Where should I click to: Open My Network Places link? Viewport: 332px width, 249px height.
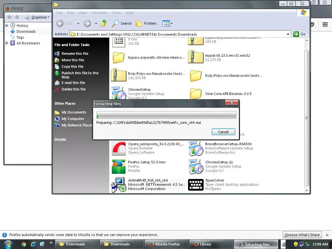pos(77,125)
